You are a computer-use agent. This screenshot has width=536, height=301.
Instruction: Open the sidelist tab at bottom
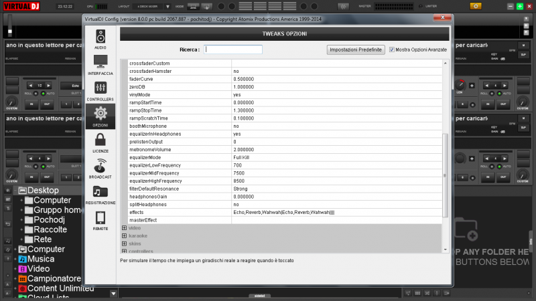[260, 296]
